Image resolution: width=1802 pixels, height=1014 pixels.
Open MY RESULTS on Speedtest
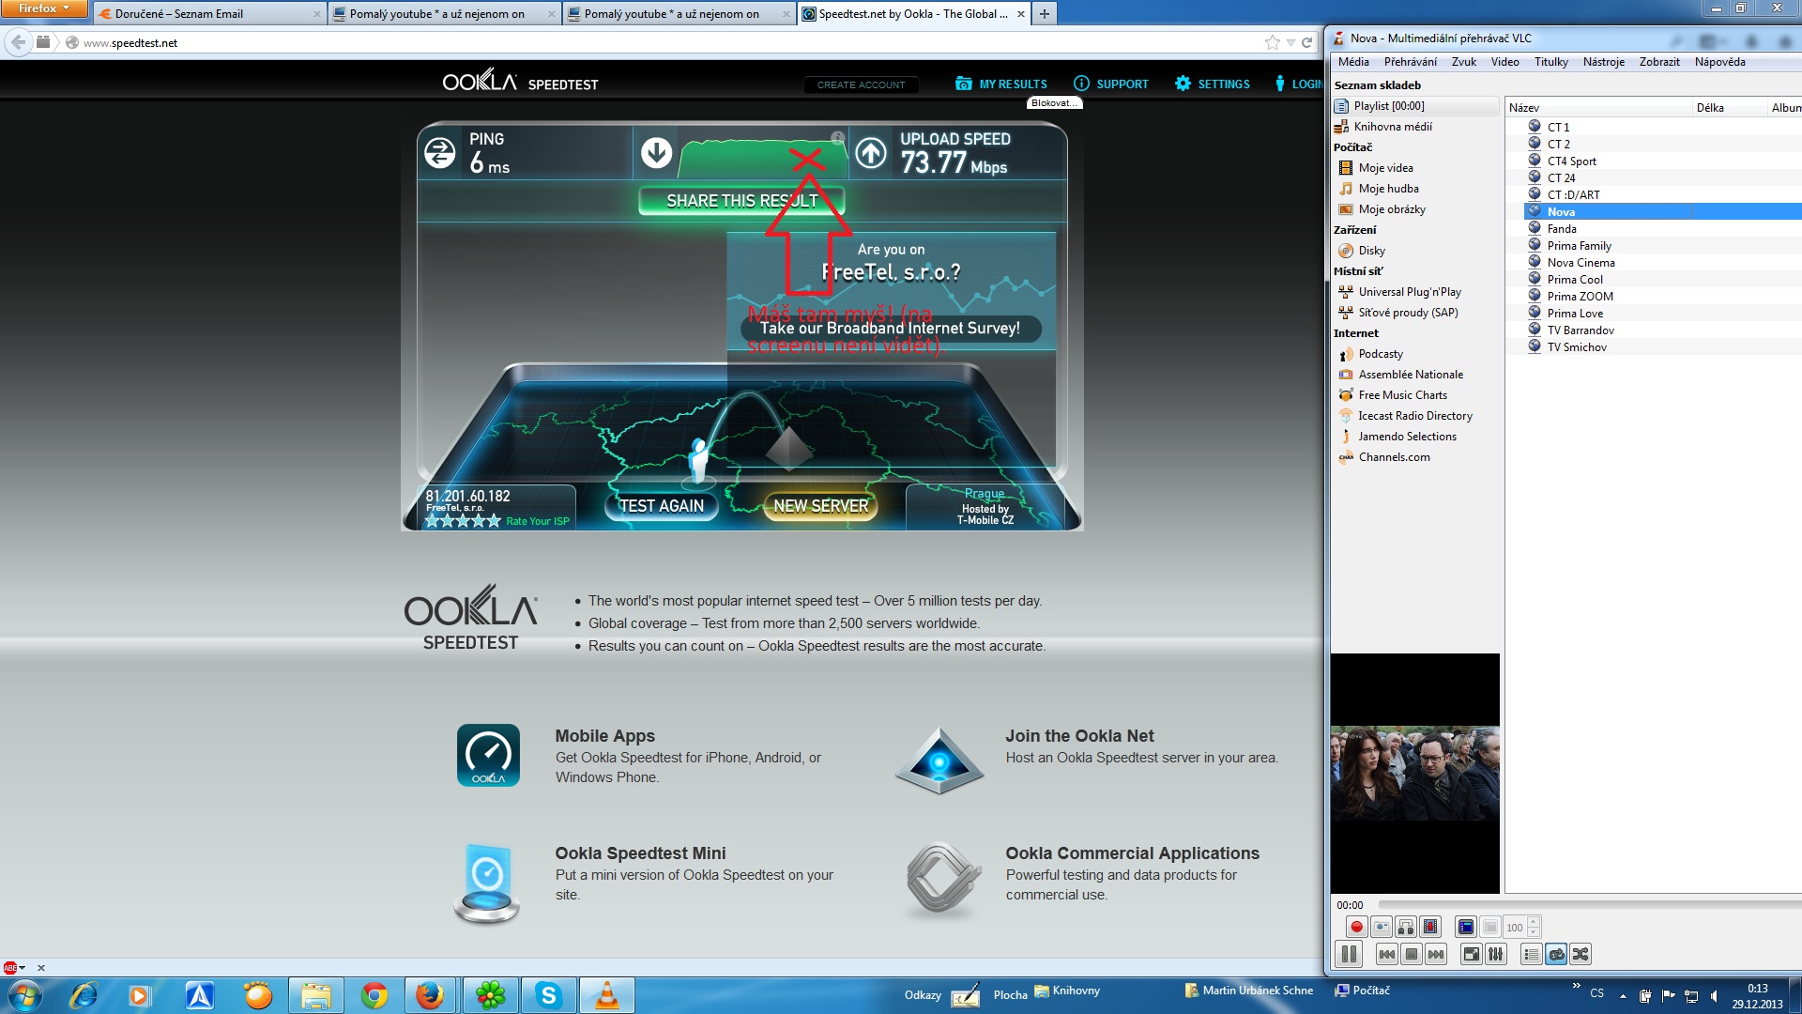pyautogui.click(x=1001, y=84)
